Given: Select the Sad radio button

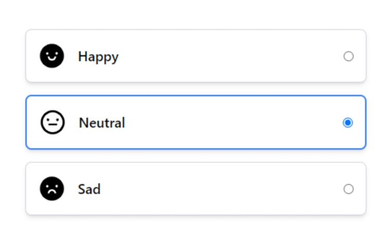Looking at the screenshot, I should (348, 189).
